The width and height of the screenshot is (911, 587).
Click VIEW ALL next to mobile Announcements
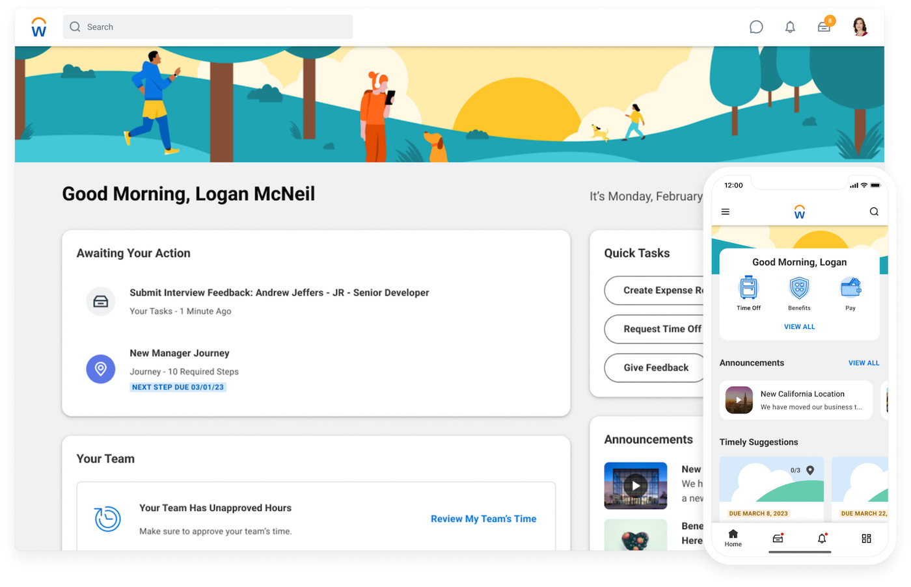click(863, 363)
